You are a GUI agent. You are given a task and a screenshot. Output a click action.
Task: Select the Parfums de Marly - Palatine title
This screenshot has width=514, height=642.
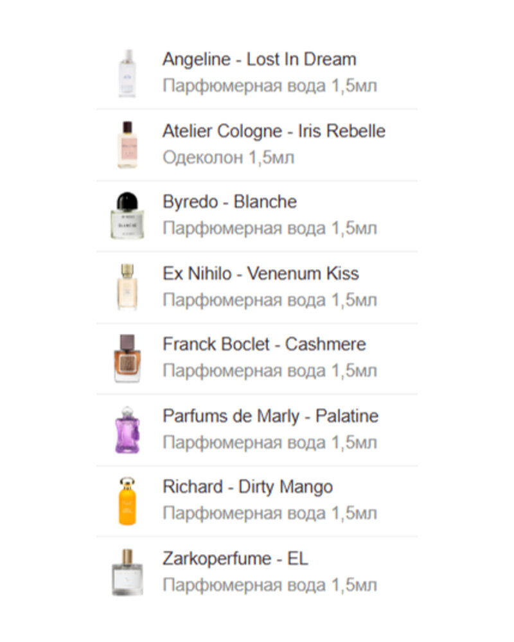(270, 417)
